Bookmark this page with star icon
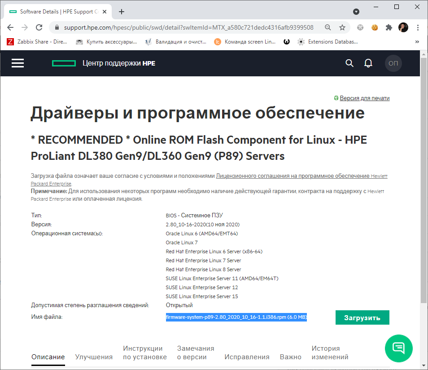This screenshot has height=370, width=428. pos(342,27)
